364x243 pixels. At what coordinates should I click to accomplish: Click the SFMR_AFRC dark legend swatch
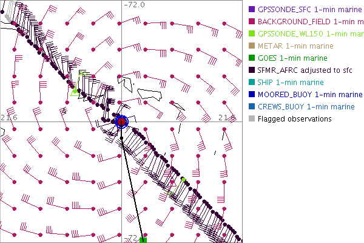click(x=252, y=70)
